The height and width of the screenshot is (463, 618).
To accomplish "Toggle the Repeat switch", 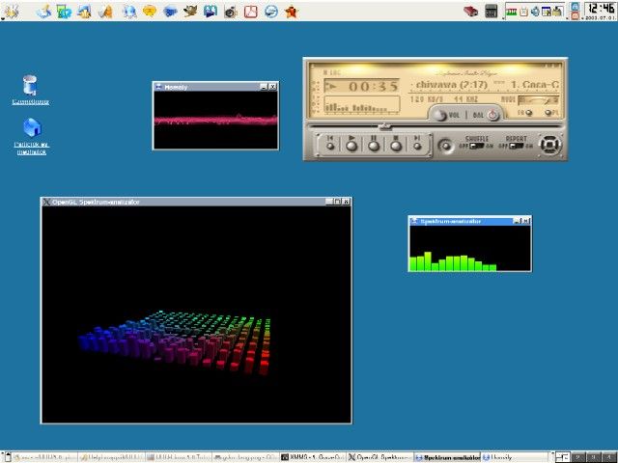I will click(517, 146).
